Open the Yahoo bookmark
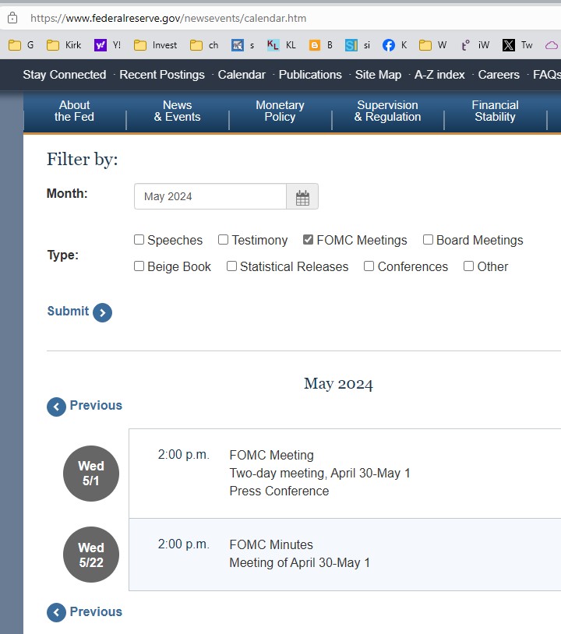The height and width of the screenshot is (634, 561). (107, 45)
